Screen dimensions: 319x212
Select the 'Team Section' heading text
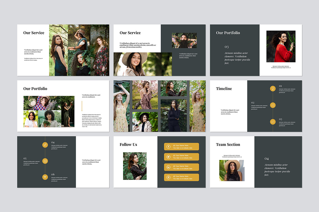click(228, 144)
